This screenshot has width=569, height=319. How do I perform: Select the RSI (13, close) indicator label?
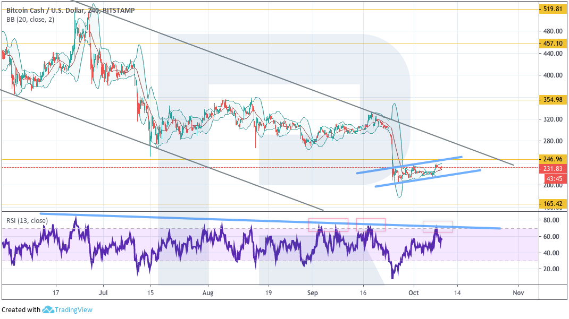click(x=27, y=220)
